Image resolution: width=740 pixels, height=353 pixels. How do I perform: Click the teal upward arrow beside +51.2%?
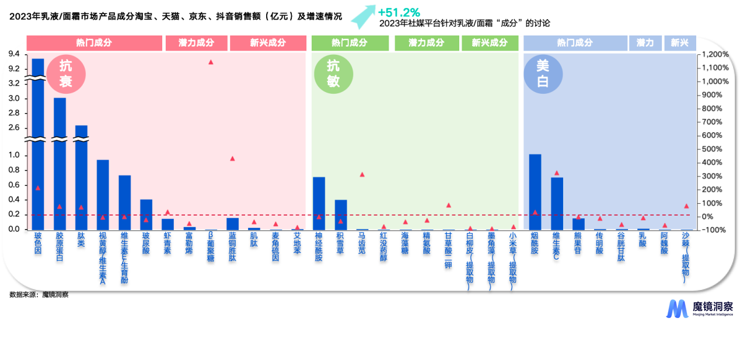362,16
